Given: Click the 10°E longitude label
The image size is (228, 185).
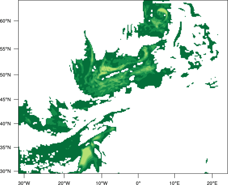Looking at the screenshot, I should coord(174,183).
